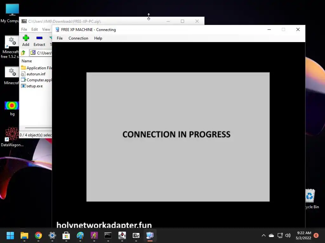325x243 pixels.
Task: Open the purple app icon on taskbar
Action: (94, 235)
